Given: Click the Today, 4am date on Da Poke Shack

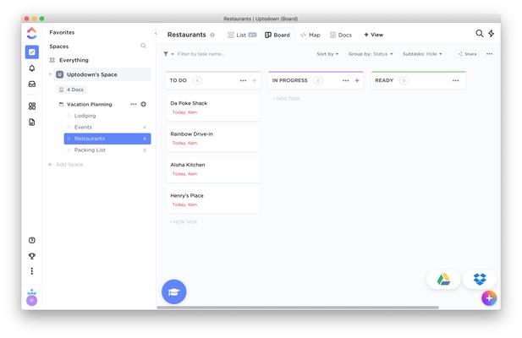Looking at the screenshot, I should click(184, 112).
